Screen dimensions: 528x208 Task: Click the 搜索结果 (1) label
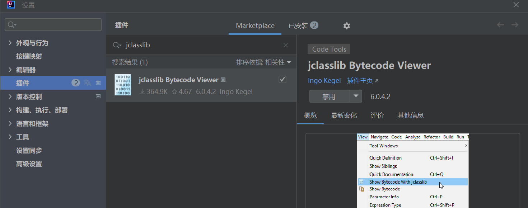coord(130,62)
